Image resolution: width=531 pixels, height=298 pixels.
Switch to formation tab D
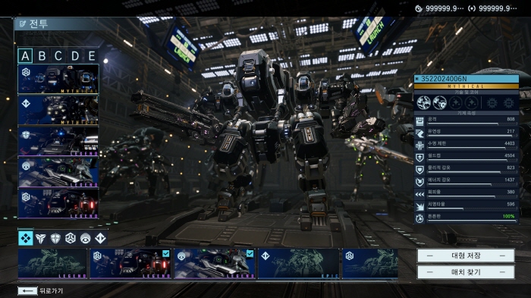pyautogui.click(x=75, y=56)
